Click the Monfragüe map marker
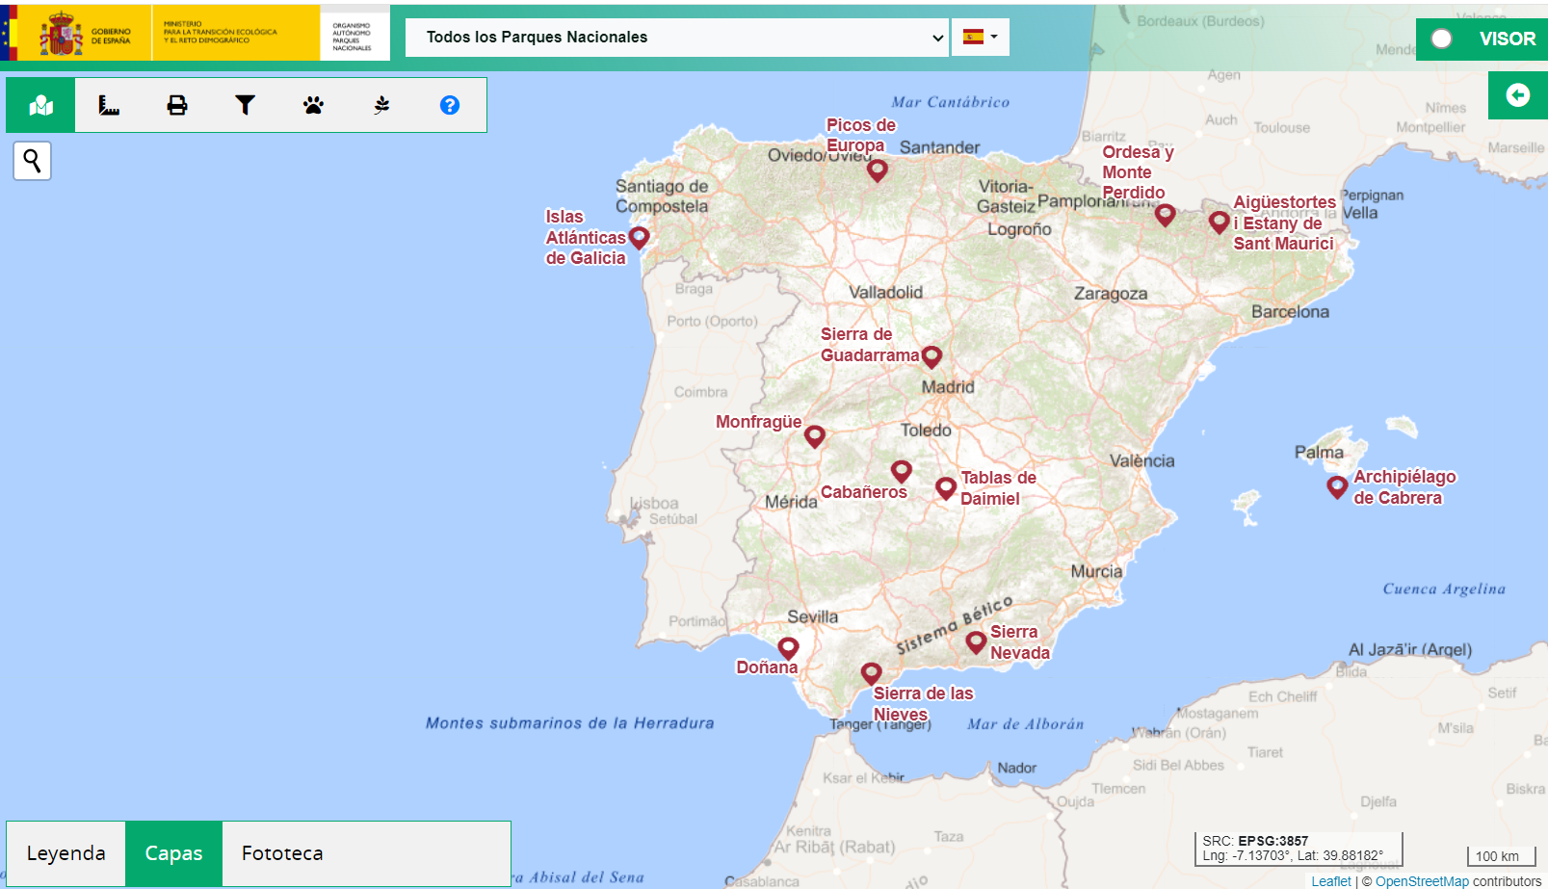This screenshot has height=889, width=1548. [815, 436]
